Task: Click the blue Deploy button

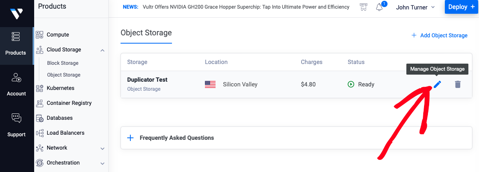Action: click(461, 7)
